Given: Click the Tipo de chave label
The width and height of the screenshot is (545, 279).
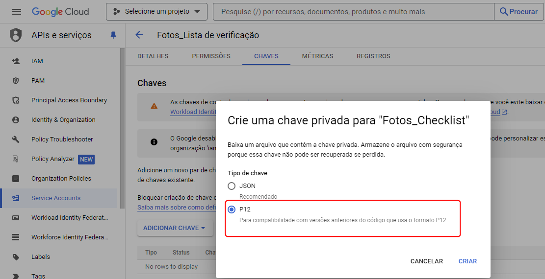Looking at the screenshot, I should [x=247, y=173].
